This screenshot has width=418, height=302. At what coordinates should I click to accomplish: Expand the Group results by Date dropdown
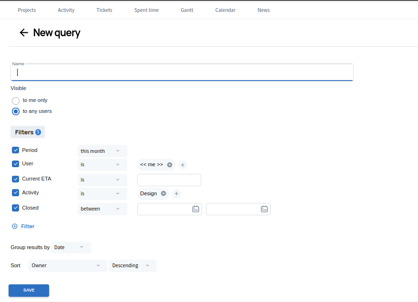[x=71, y=247]
